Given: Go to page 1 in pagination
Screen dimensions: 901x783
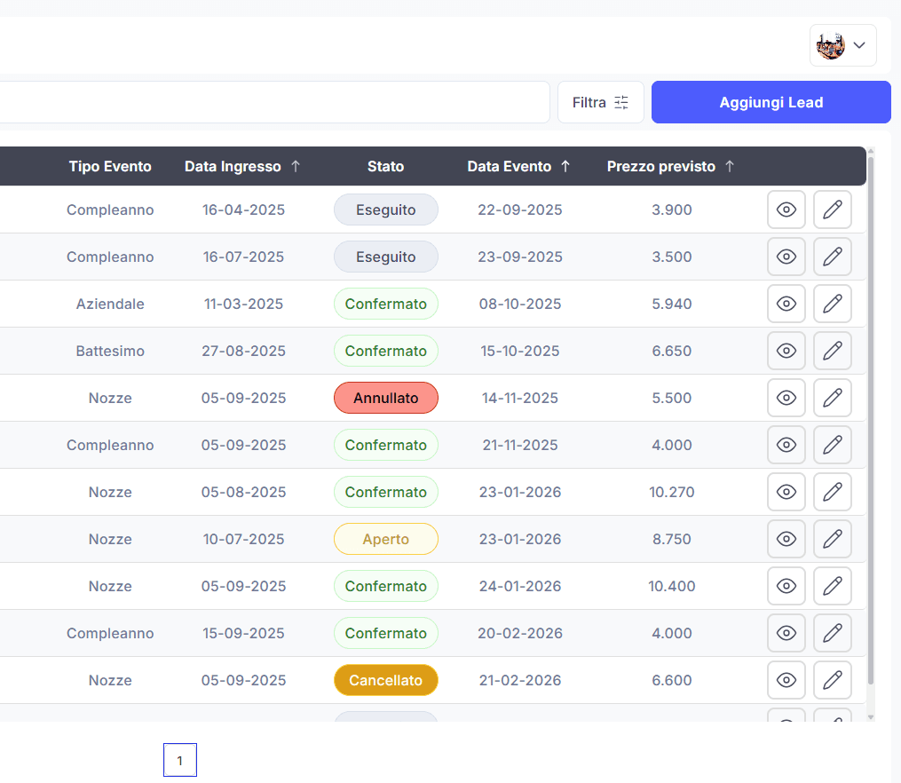Looking at the screenshot, I should (180, 760).
